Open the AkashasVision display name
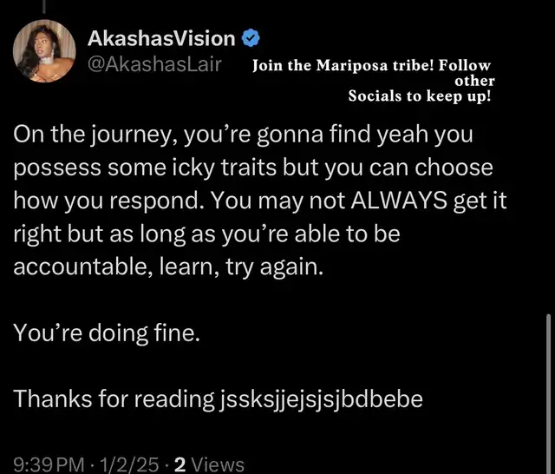This screenshot has height=474, width=555. pos(161,38)
